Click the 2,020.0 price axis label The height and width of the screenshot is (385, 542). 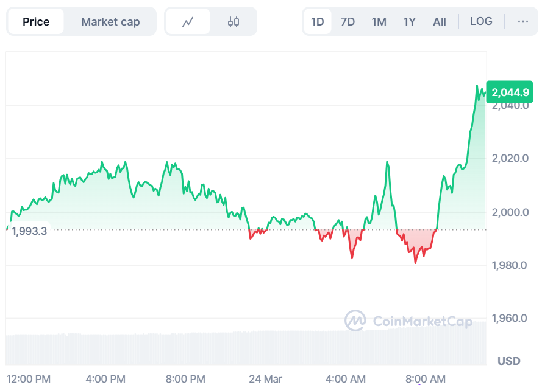[509, 159]
